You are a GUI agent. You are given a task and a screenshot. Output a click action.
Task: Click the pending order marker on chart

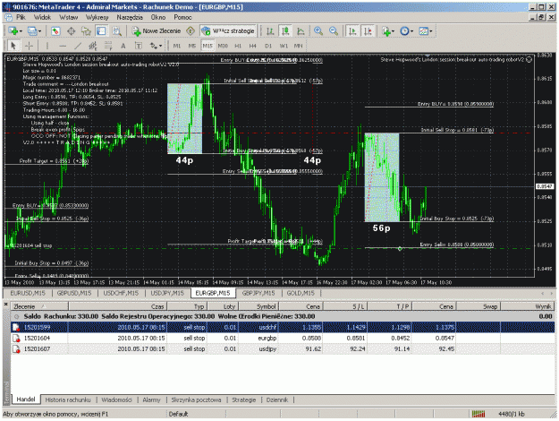(400, 248)
